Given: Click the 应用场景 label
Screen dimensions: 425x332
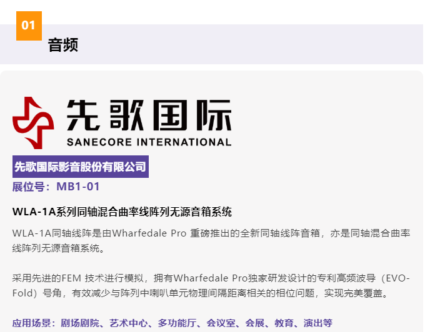Looking at the screenshot, I should (32, 323).
